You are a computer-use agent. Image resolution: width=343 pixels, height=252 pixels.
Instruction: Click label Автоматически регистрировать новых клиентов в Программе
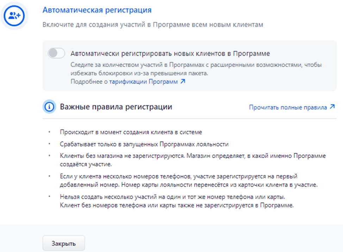click(x=170, y=54)
